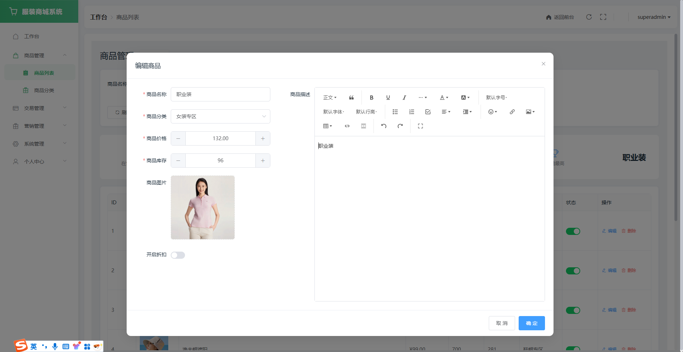Viewport: 683px width, 352px height.
Task: Click the 取消 cancel button
Action: point(502,323)
